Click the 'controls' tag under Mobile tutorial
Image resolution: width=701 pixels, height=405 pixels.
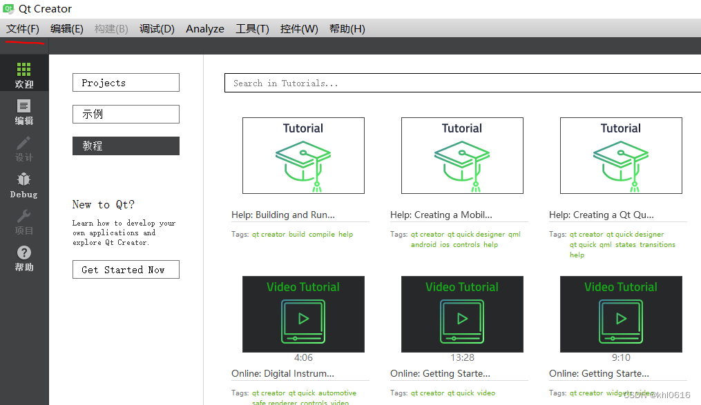[466, 245]
